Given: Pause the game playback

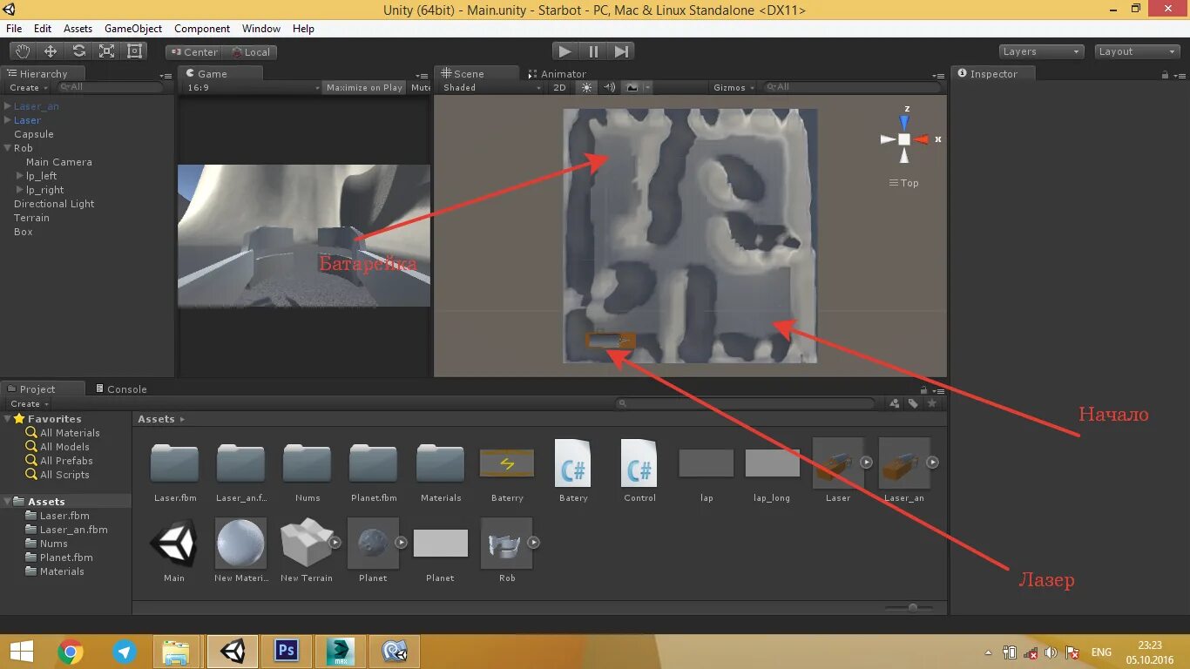Looking at the screenshot, I should pos(593,51).
